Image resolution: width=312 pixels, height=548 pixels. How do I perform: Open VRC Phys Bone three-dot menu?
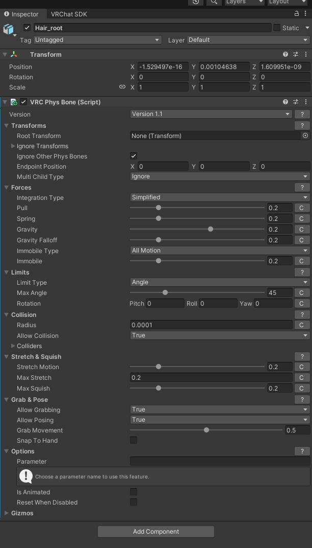306,102
